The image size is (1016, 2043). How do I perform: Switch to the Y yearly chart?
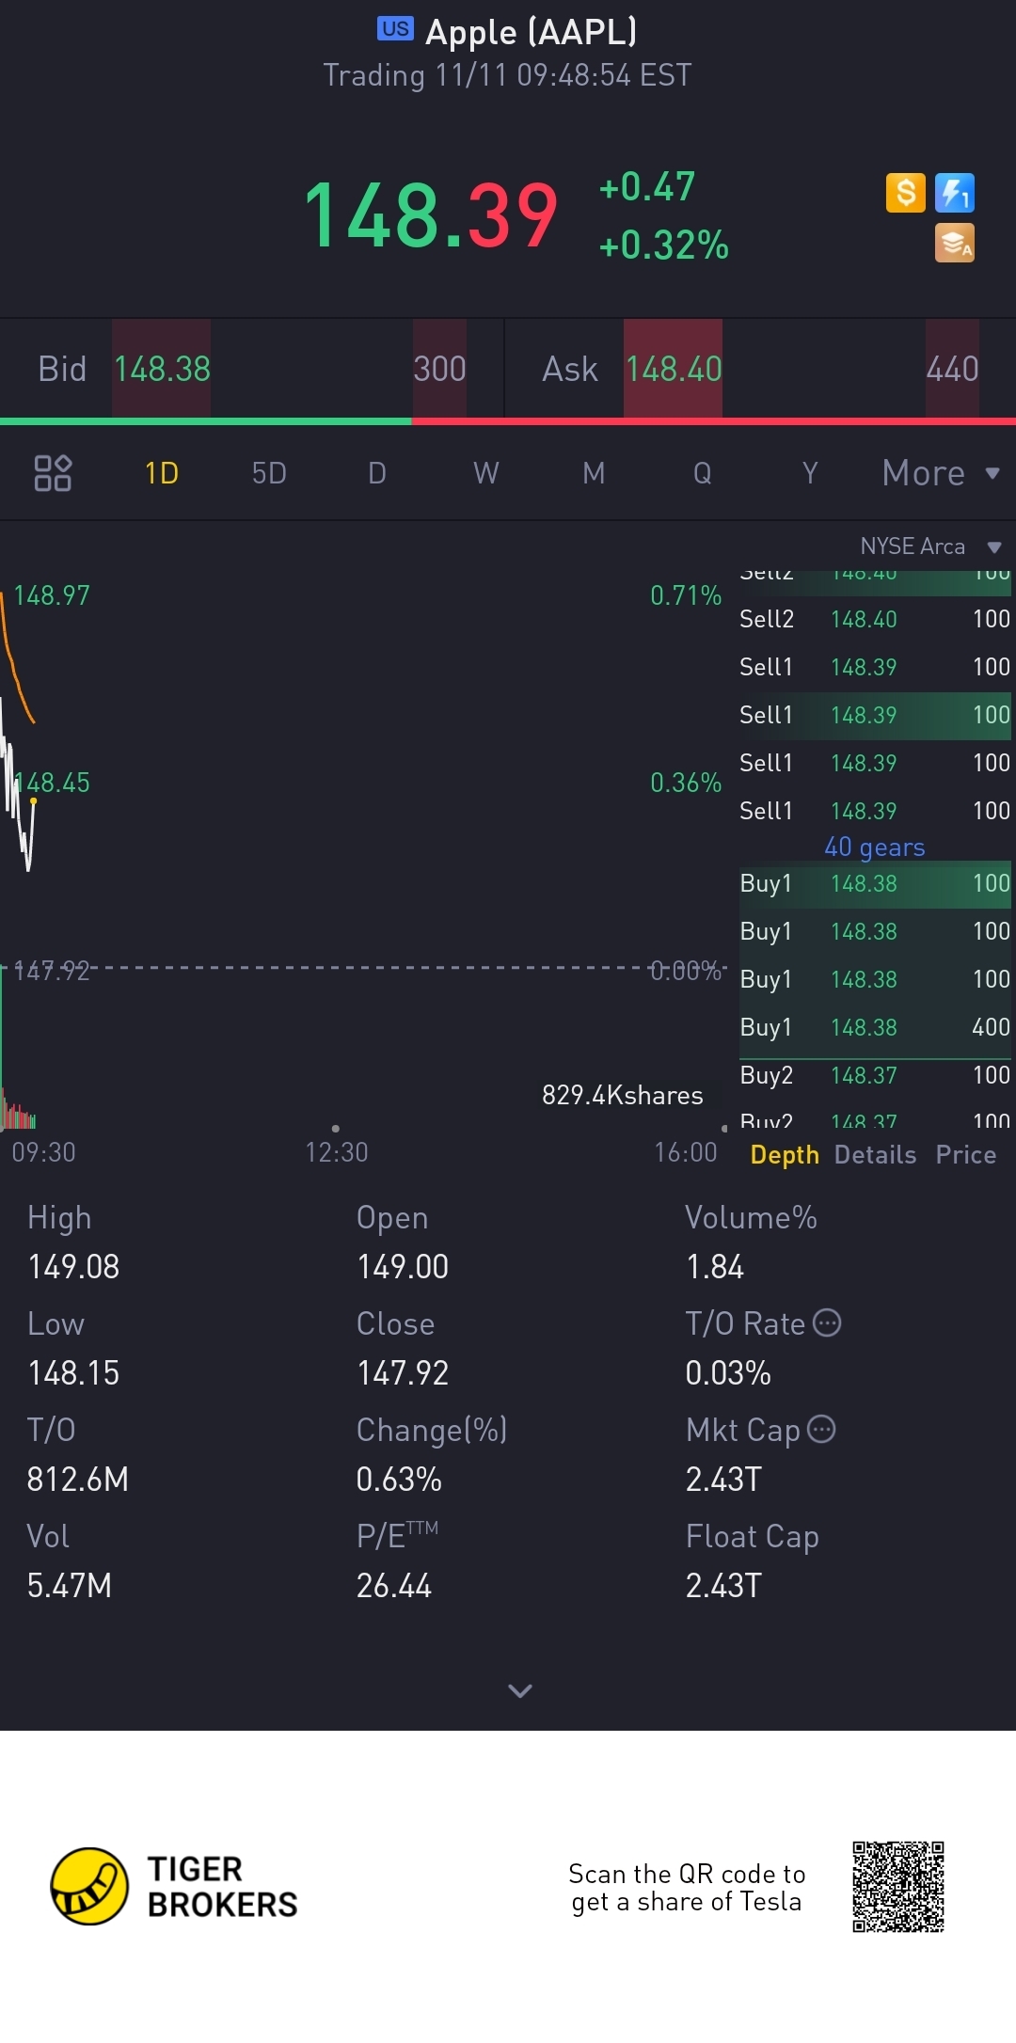810,473
